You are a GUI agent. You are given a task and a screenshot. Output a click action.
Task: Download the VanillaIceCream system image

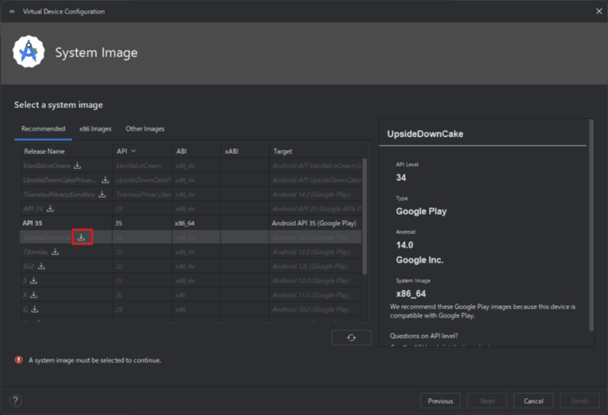coord(78,166)
